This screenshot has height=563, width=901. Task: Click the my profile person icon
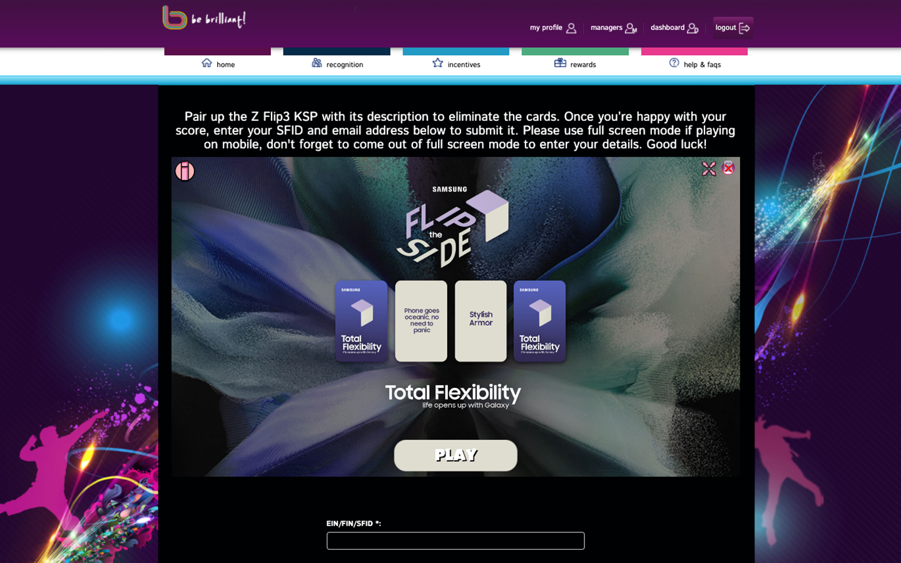[x=571, y=28]
